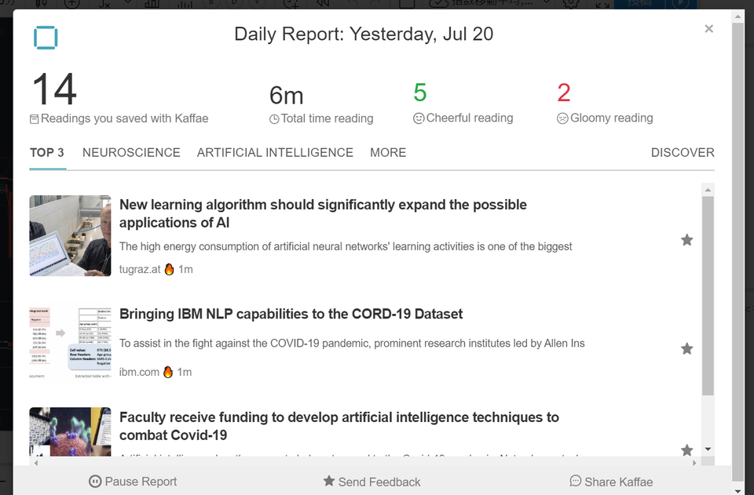
Task: Star the Faculty receive funding article
Action: coord(686,450)
